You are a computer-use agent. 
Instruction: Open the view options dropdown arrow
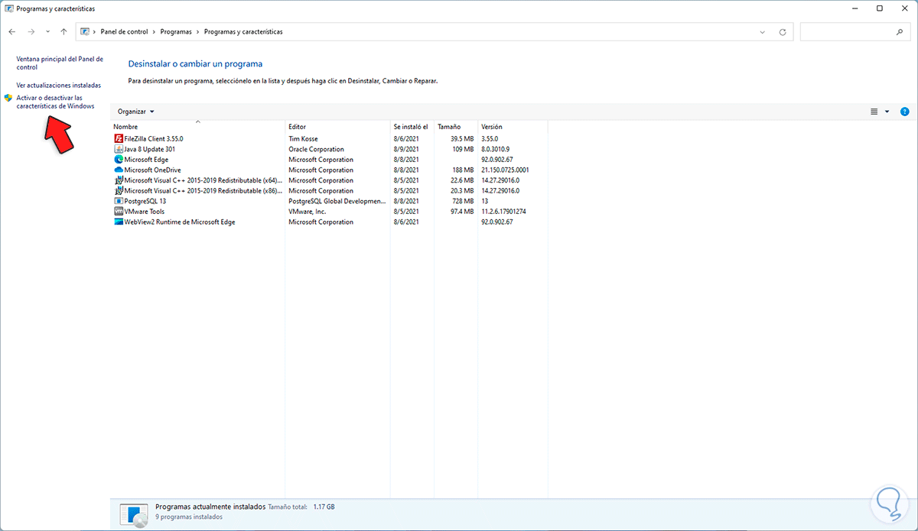887,112
